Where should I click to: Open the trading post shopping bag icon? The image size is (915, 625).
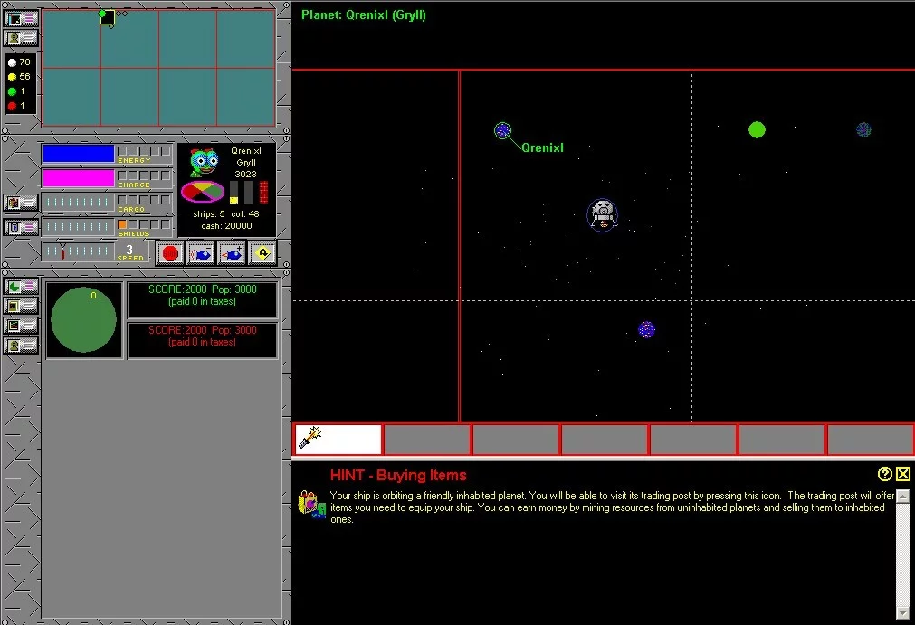tap(311, 505)
